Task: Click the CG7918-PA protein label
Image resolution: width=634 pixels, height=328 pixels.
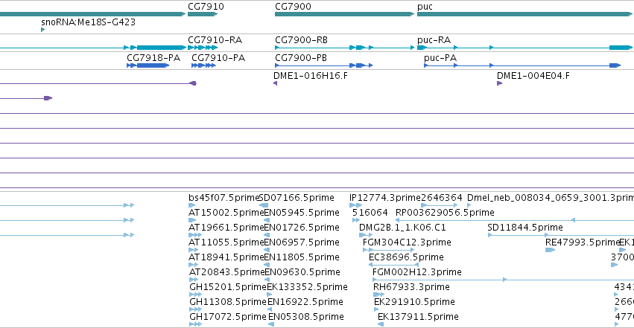Action: click(x=153, y=58)
